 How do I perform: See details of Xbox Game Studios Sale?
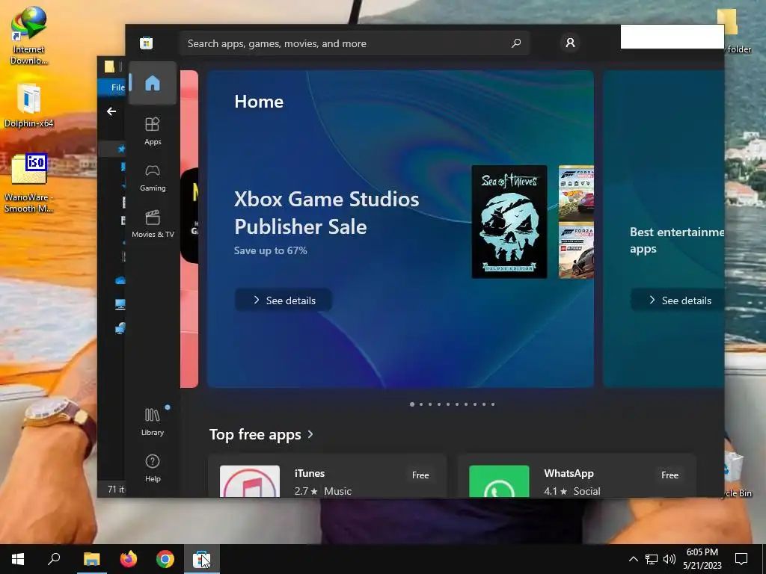point(284,300)
